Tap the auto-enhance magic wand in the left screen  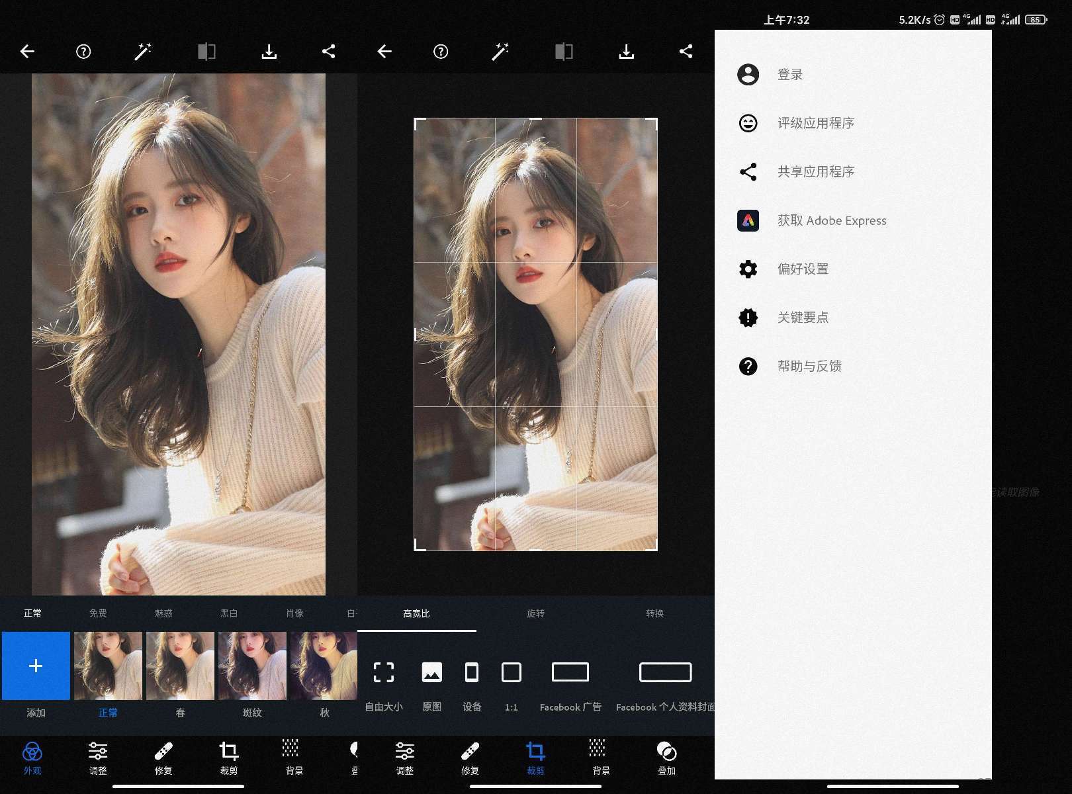point(143,52)
